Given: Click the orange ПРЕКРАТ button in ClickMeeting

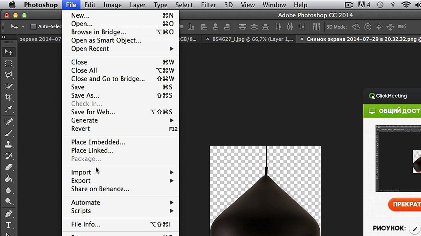Looking at the screenshot, I should pos(405,204).
